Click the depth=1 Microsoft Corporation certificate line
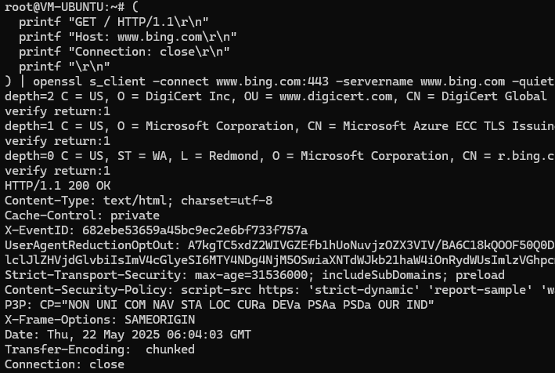Image resolution: width=555 pixels, height=373 pixels. (274, 126)
